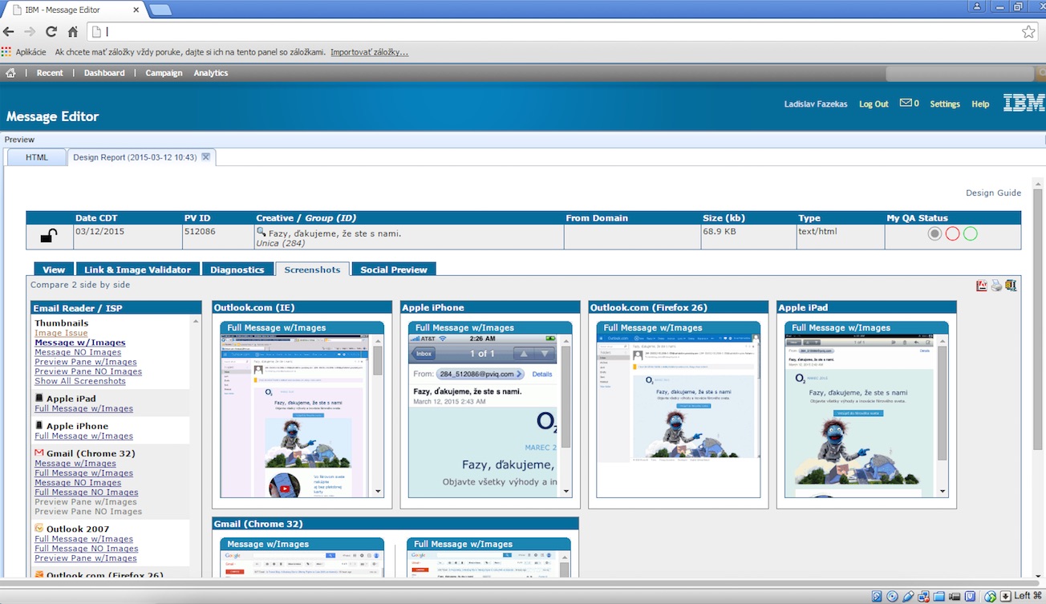Open Outlook 2007 Preview Pane w/Images link

[x=86, y=558]
